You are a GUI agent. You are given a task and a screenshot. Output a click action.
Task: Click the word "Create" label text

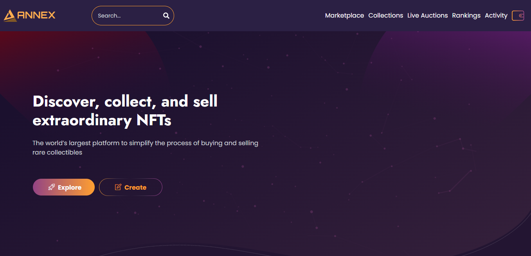[135, 188]
